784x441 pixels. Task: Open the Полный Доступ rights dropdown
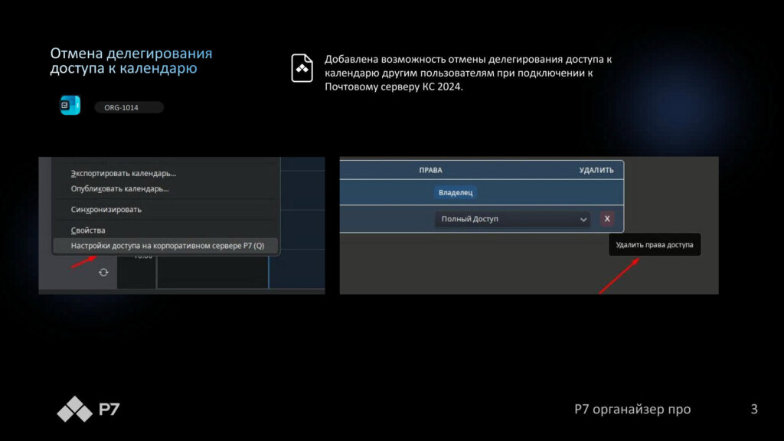click(x=511, y=220)
